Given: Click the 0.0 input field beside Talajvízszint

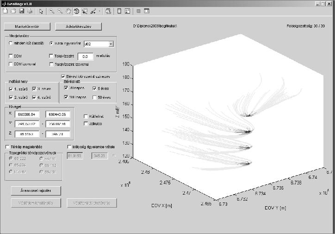Looking at the screenshot, I should coord(85,57).
